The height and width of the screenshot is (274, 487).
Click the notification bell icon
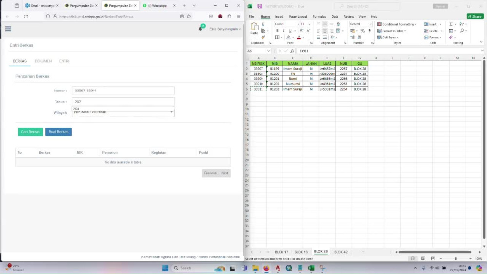[x=200, y=29]
